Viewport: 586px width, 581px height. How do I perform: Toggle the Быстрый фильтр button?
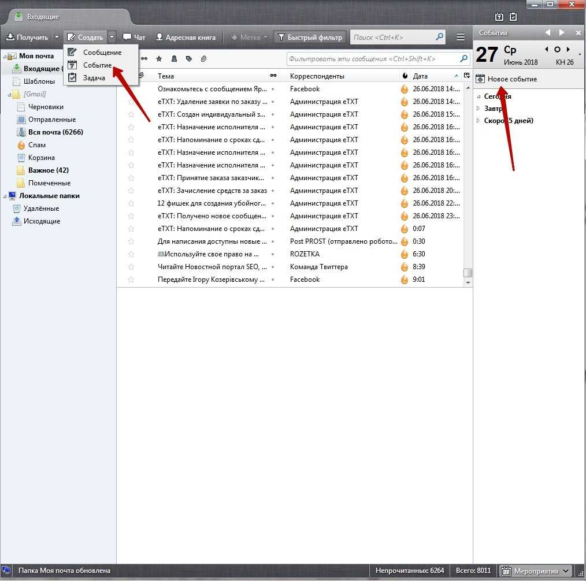click(x=310, y=38)
